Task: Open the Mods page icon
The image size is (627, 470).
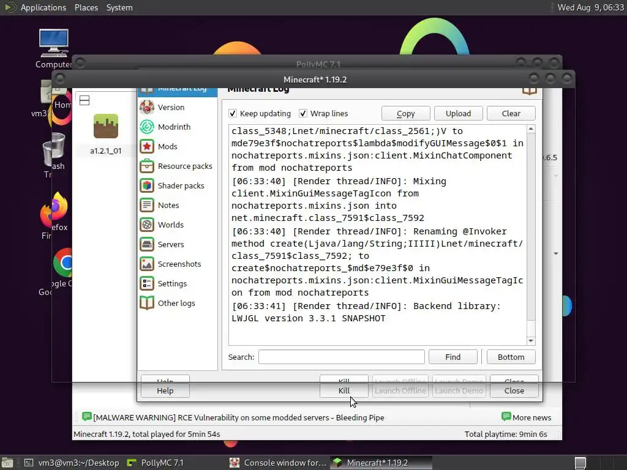Action: 147,146
